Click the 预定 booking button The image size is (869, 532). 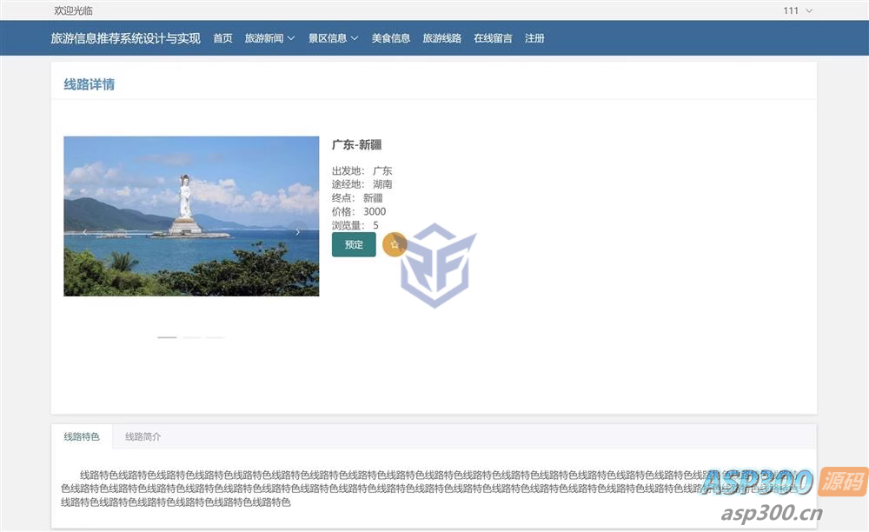tap(354, 244)
